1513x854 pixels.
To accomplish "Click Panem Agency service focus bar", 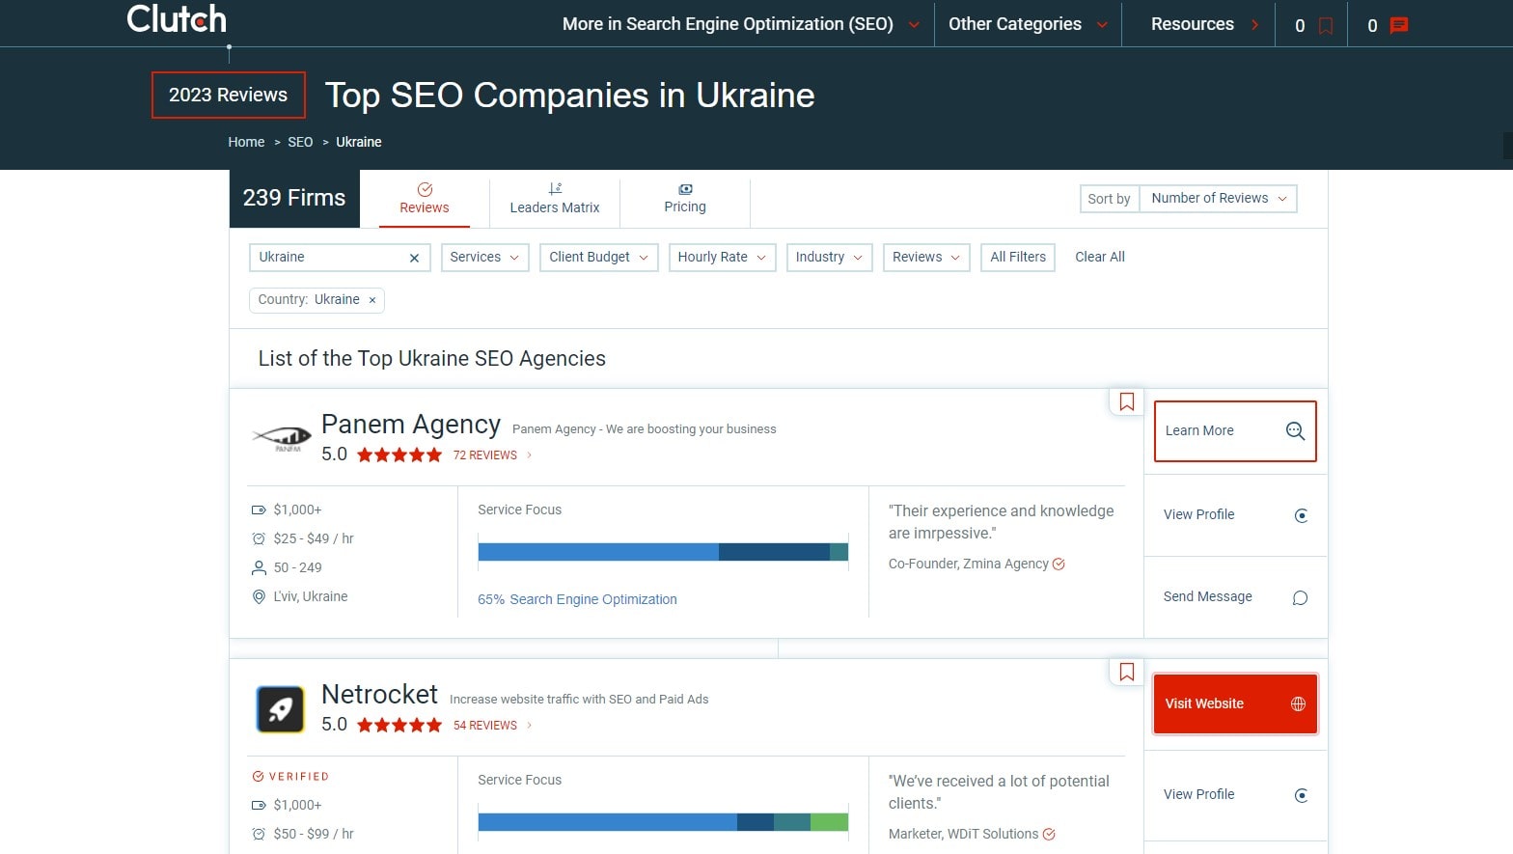I will 663,552.
